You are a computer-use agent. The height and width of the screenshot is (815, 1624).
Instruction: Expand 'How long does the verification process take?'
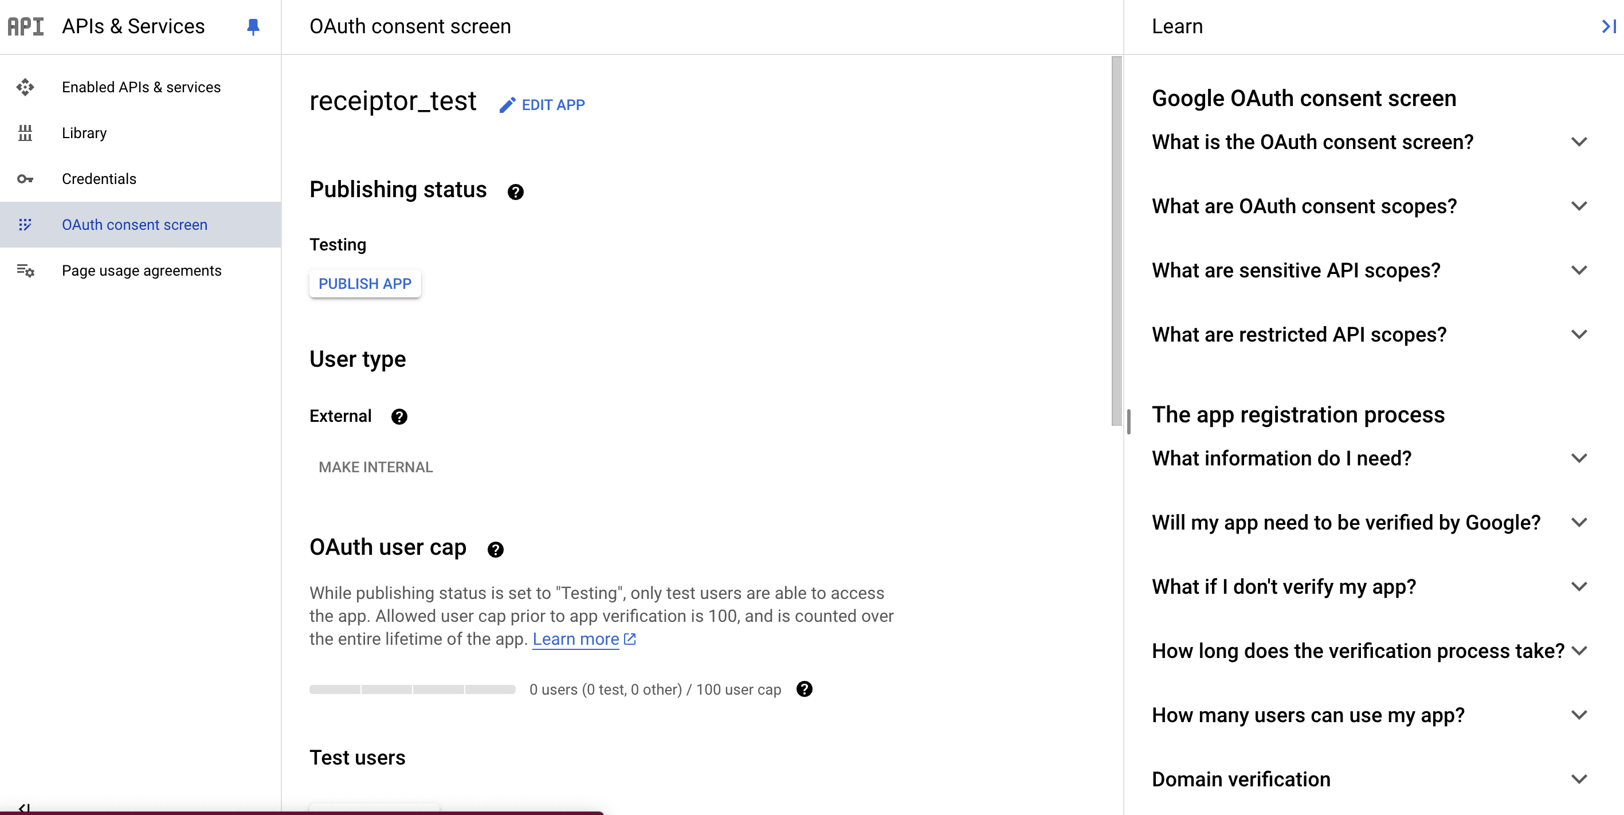click(x=1370, y=651)
